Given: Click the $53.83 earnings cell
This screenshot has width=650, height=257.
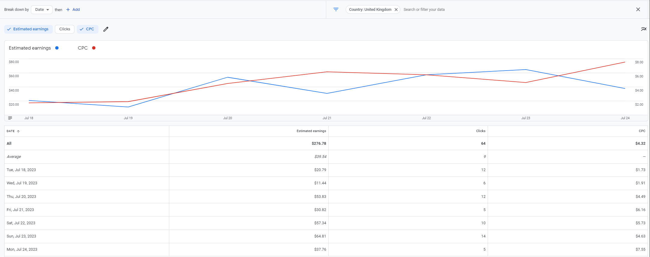Looking at the screenshot, I should click(320, 197).
